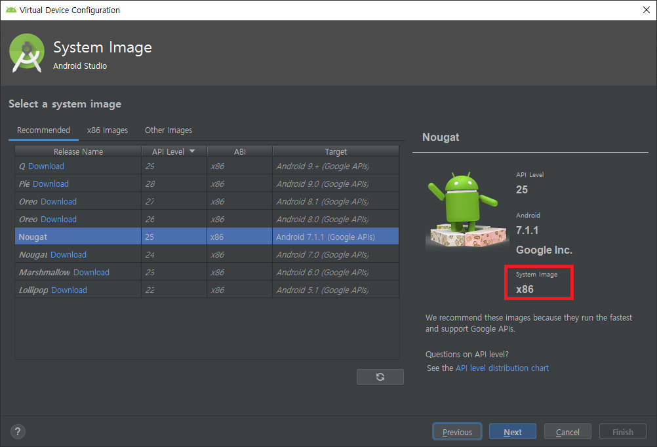Click the Nougat details panel title
Image resolution: width=657 pixels, height=447 pixels.
(x=441, y=138)
